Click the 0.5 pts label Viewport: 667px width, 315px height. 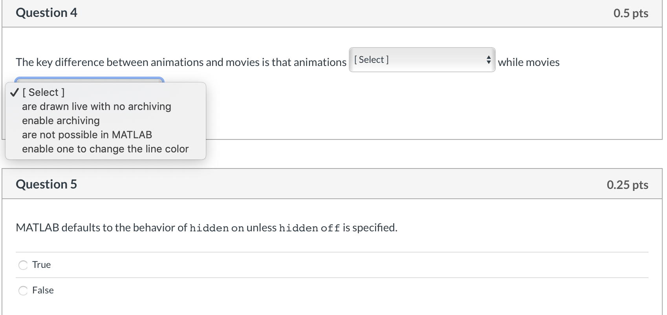[630, 13]
